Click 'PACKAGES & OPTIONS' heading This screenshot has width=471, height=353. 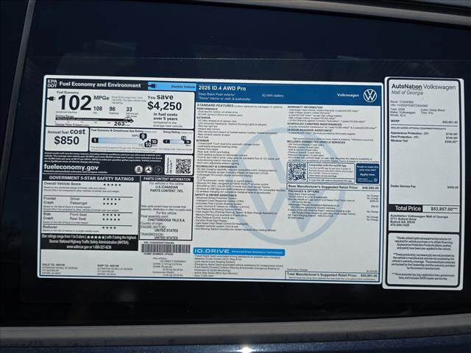(303, 191)
